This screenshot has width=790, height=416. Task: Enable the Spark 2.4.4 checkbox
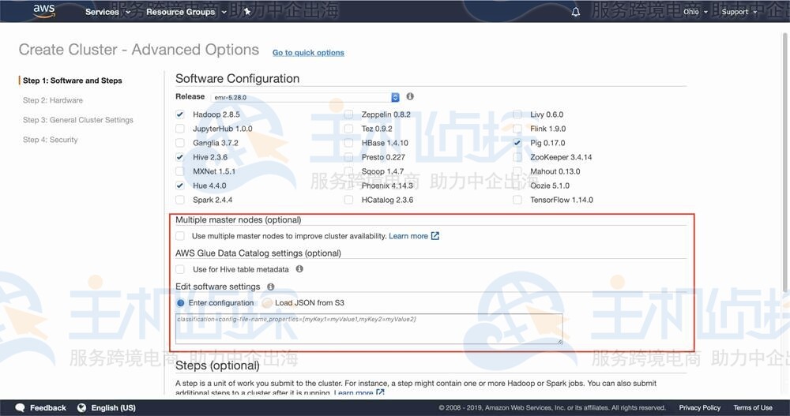tap(180, 200)
